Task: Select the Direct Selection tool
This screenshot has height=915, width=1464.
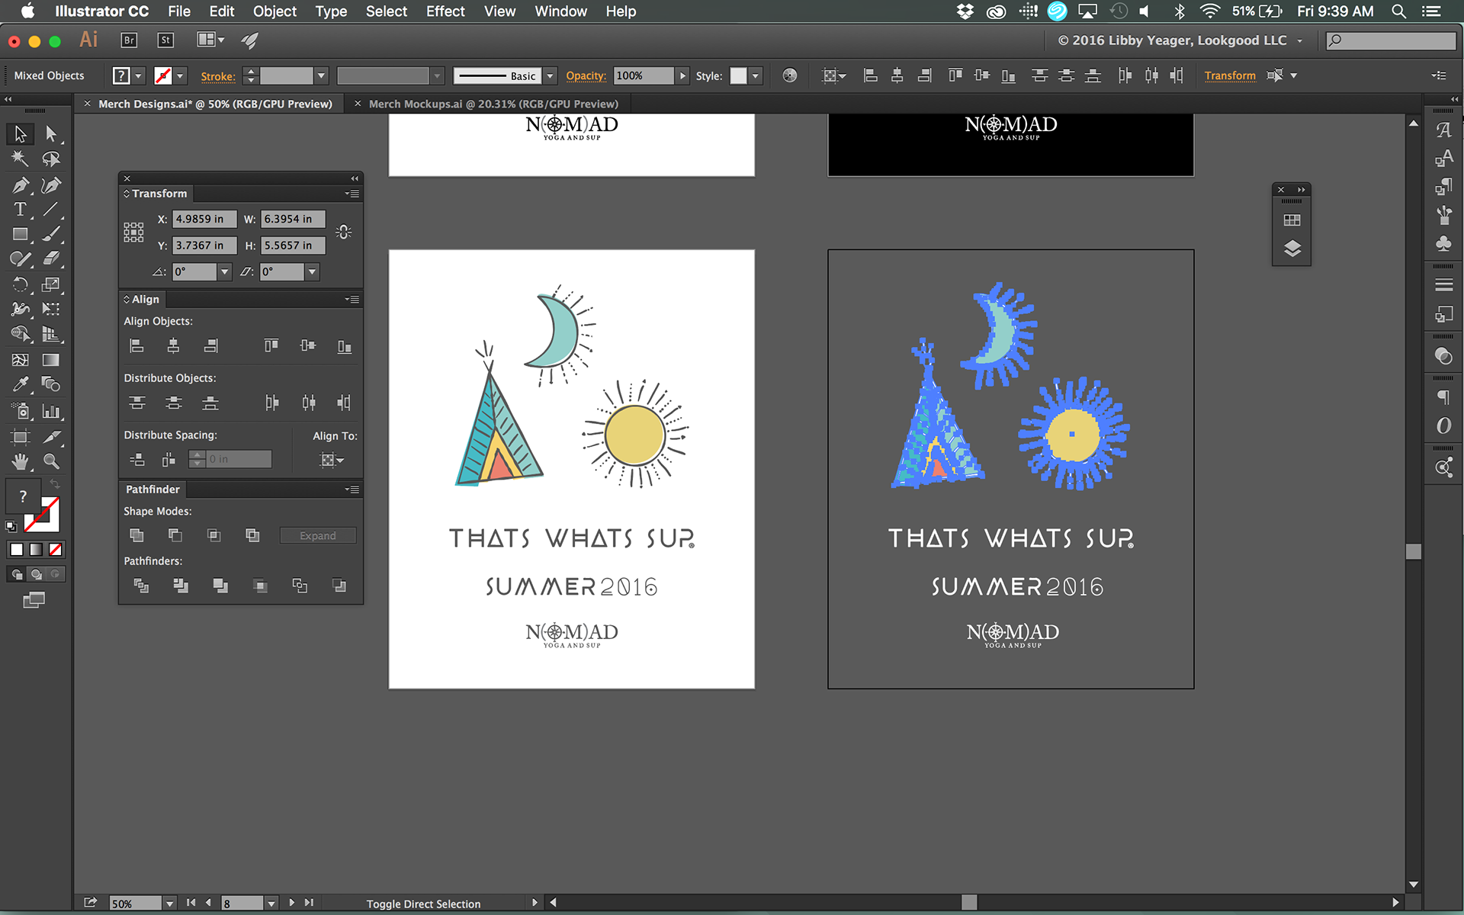Action: click(x=51, y=133)
